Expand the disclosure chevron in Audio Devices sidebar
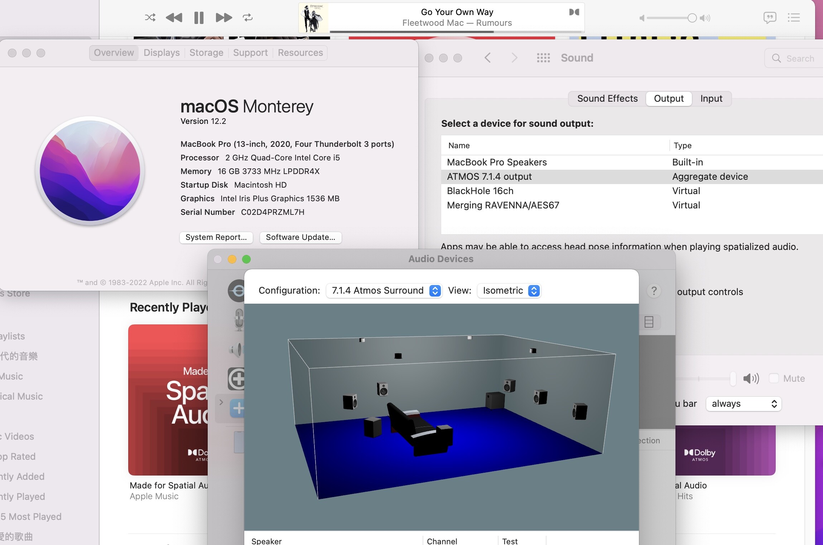 221,402
